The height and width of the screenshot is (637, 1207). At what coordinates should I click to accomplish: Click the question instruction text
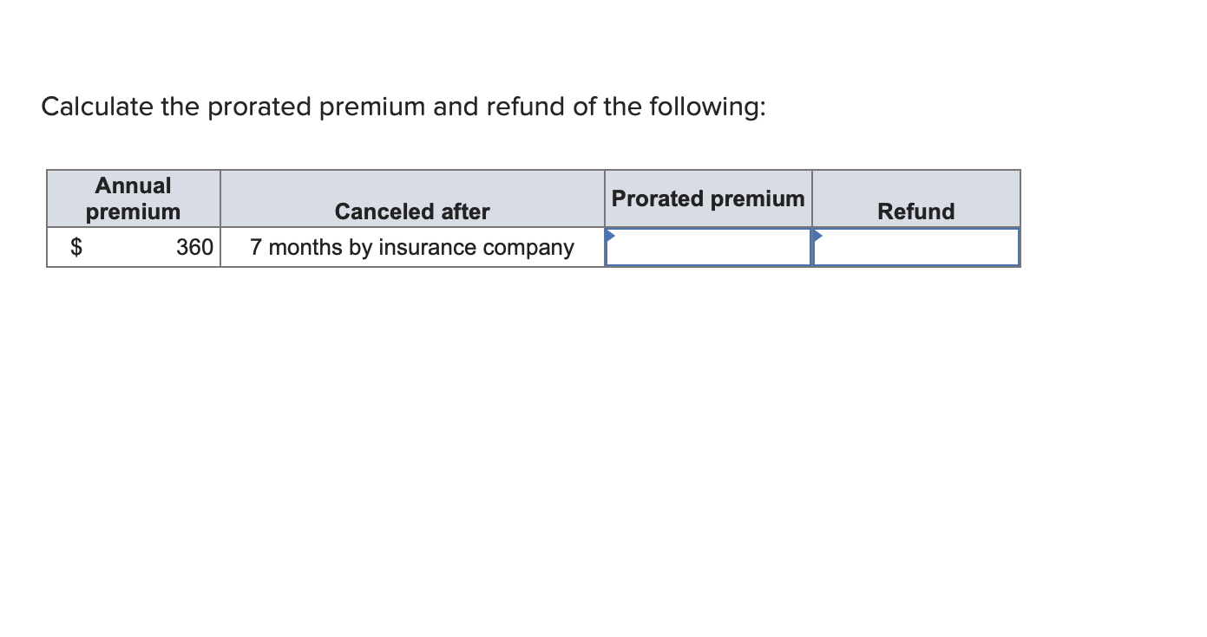tap(403, 106)
